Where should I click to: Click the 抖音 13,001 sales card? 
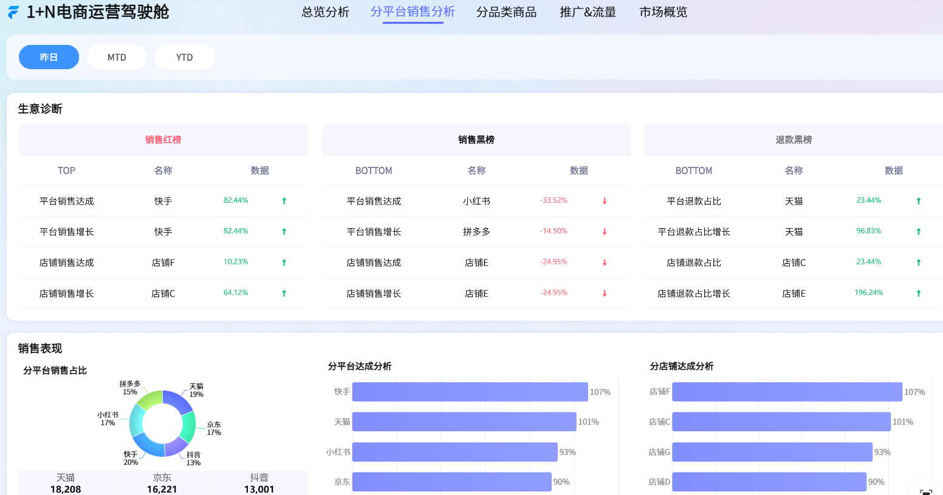coord(259,483)
